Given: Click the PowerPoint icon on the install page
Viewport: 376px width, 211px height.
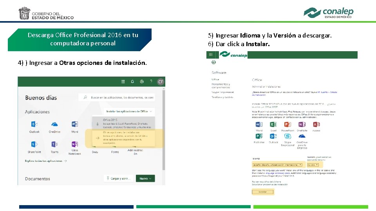Looking at the screenshot, I should [287, 124].
